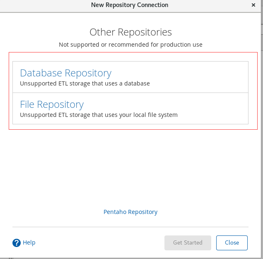Click the Close button
Viewport: 263px width, 259px height.
(x=232, y=243)
